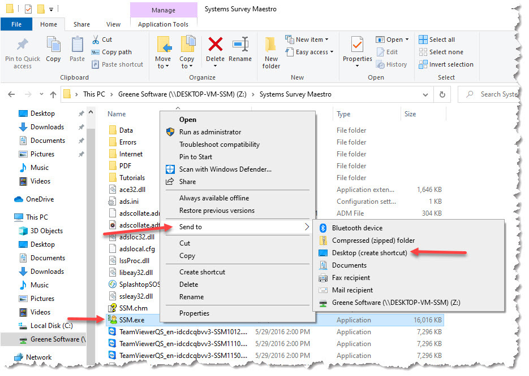Viewport: 529px width, 376px height.
Task: Choose Run as administrator from context menu
Action: 210,132
